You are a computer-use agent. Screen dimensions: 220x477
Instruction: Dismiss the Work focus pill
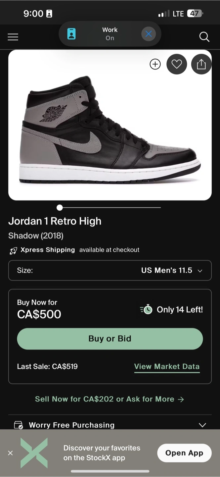coord(149,34)
